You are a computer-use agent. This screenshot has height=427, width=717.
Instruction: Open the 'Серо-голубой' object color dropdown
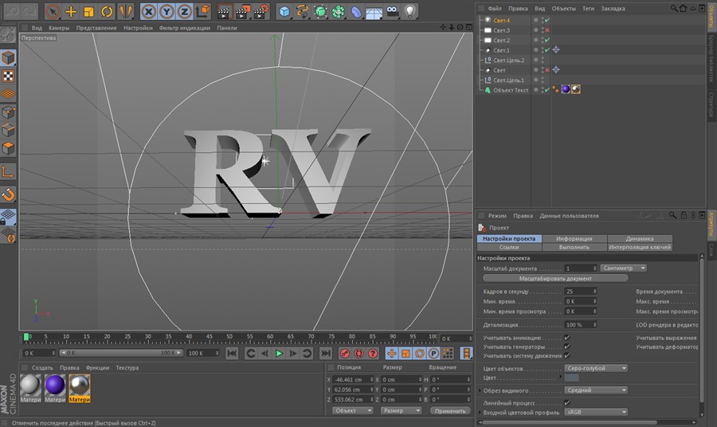[596, 368]
